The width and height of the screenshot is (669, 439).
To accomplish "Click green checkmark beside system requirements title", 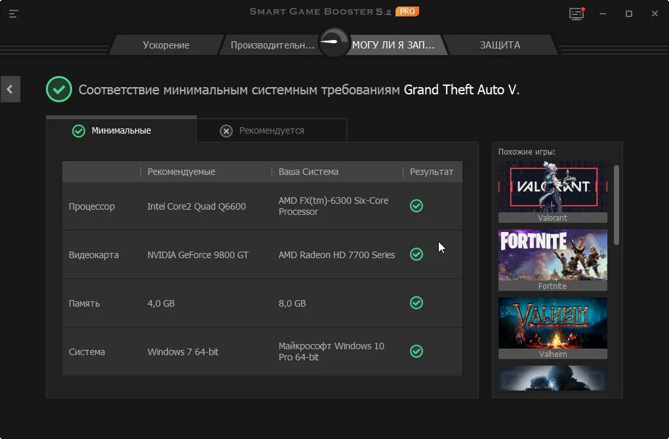I will click(58, 89).
